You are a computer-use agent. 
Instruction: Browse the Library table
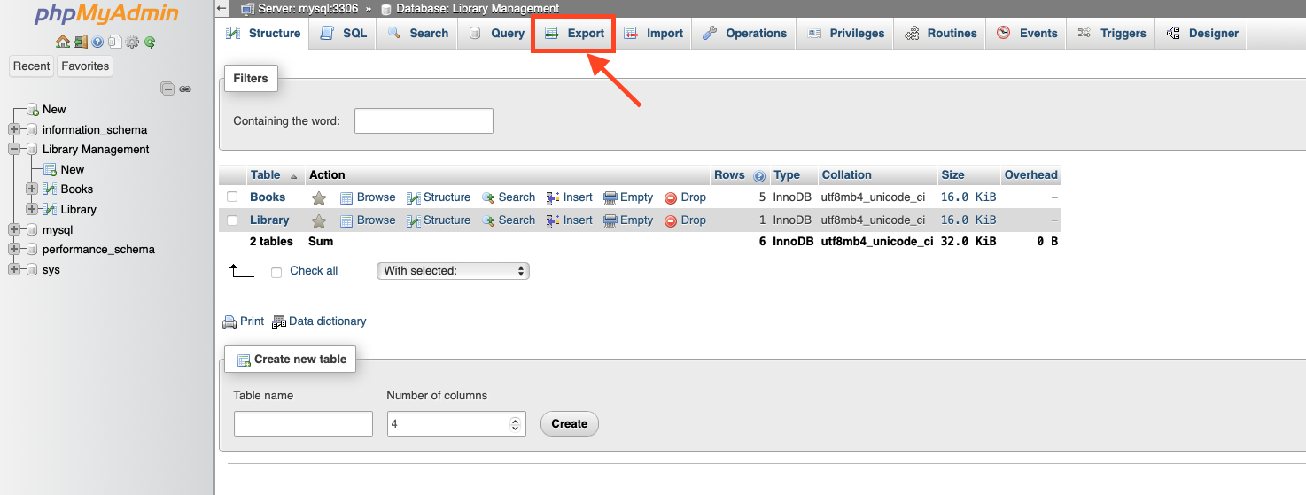(368, 220)
